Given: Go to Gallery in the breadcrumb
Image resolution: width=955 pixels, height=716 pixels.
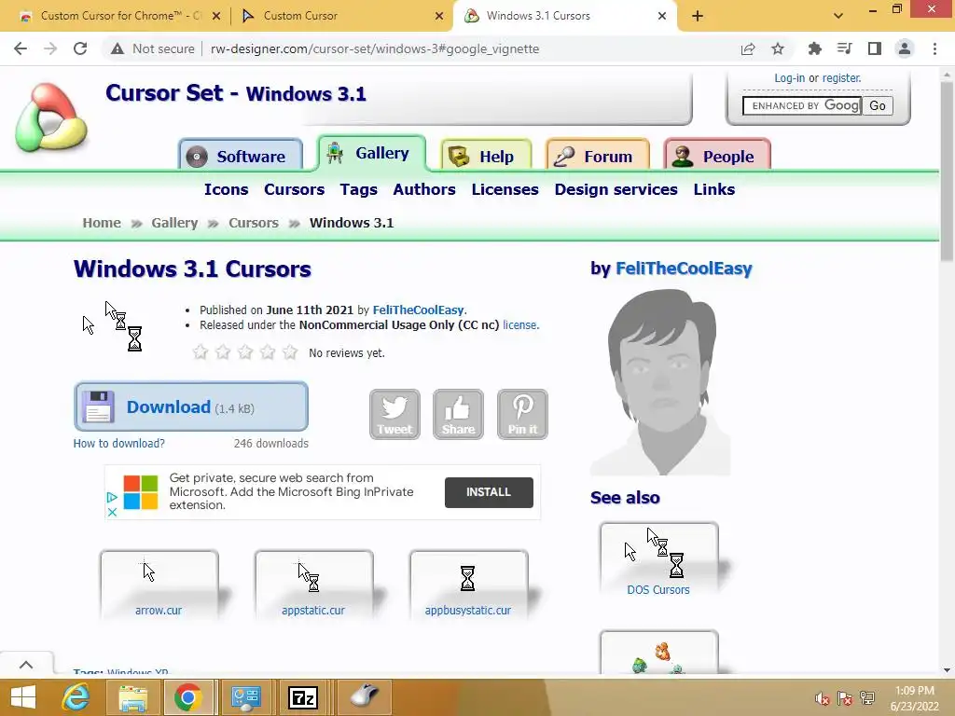Looking at the screenshot, I should coord(174,223).
